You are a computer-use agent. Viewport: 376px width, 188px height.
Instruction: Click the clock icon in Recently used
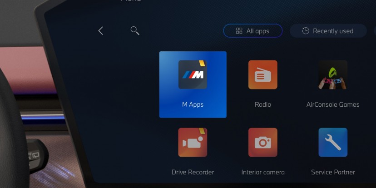(306, 31)
